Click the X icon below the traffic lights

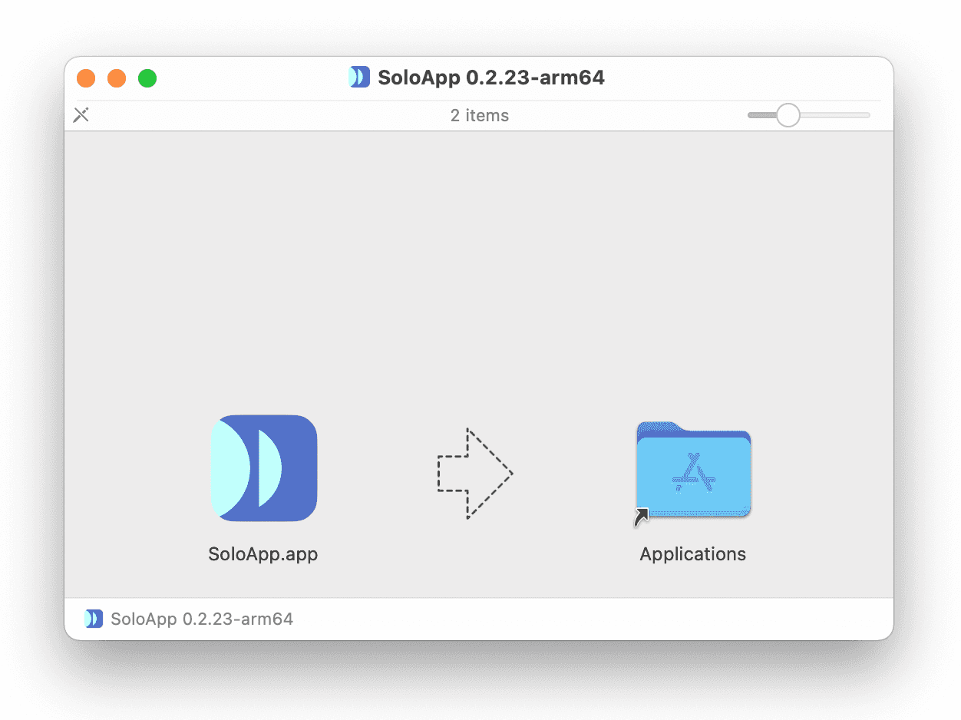(81, 114)
